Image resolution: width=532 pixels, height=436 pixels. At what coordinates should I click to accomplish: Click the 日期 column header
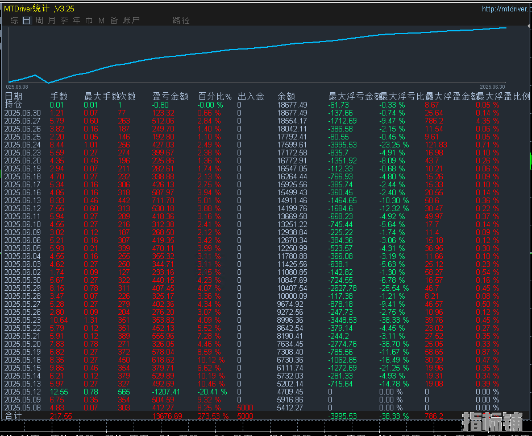[x=14, y=97]
